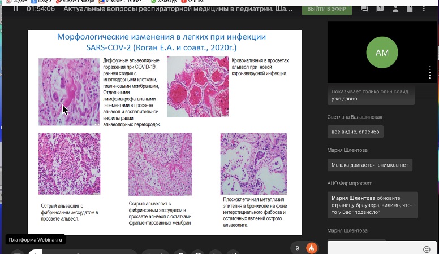Click the reaction counter showing 9
Screen dimensions: 439x254
pos(298,248)
